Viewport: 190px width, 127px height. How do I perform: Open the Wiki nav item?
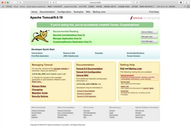(88, 12)
